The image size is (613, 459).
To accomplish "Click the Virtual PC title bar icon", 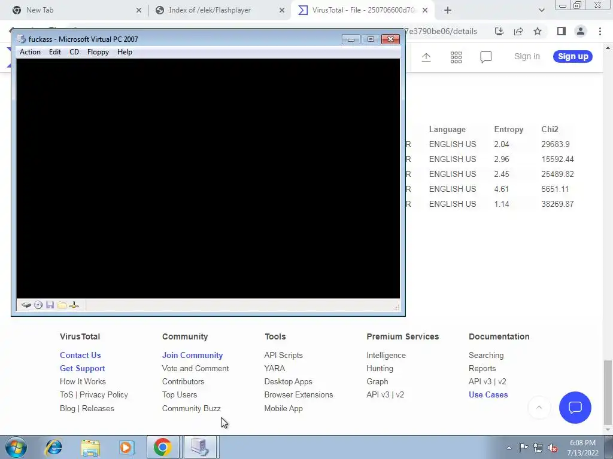I will [x=22, y=39].
